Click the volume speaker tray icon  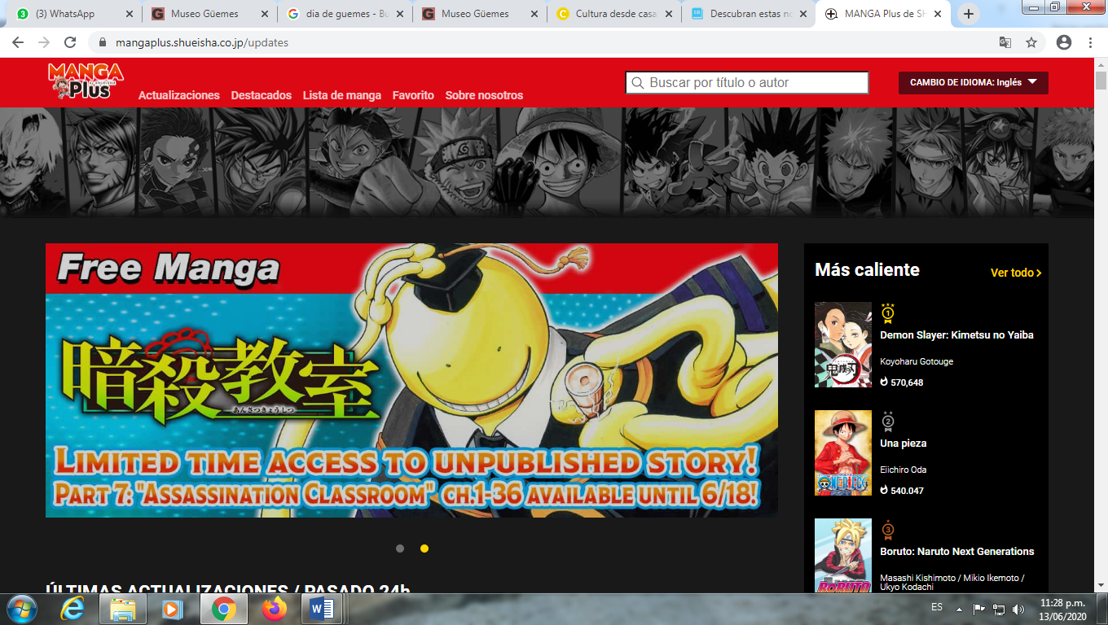[x=1018, y=609]
